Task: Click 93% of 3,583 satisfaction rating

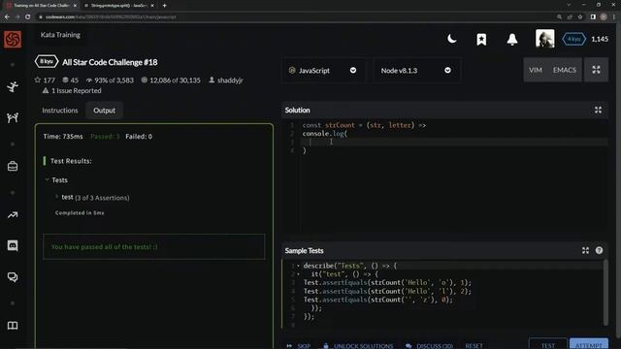Action: click(110, 80)
